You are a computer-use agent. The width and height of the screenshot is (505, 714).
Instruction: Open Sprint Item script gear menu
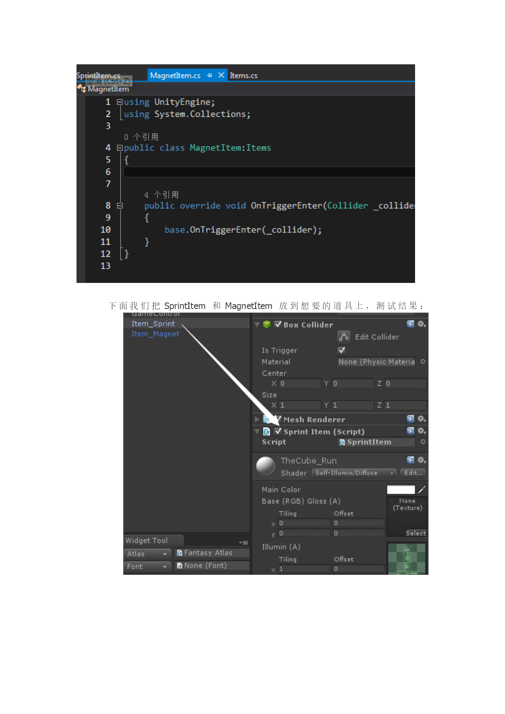422,431
